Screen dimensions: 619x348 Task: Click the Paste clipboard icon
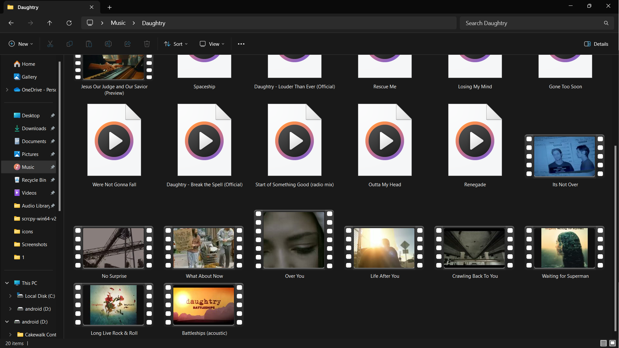click(89, 44)
